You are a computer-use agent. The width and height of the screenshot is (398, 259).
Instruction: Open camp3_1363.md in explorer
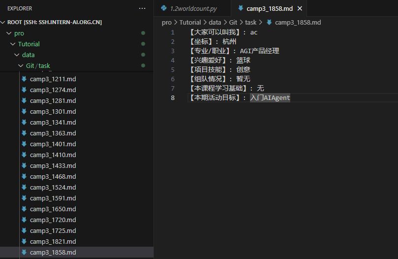coord(53,133)
